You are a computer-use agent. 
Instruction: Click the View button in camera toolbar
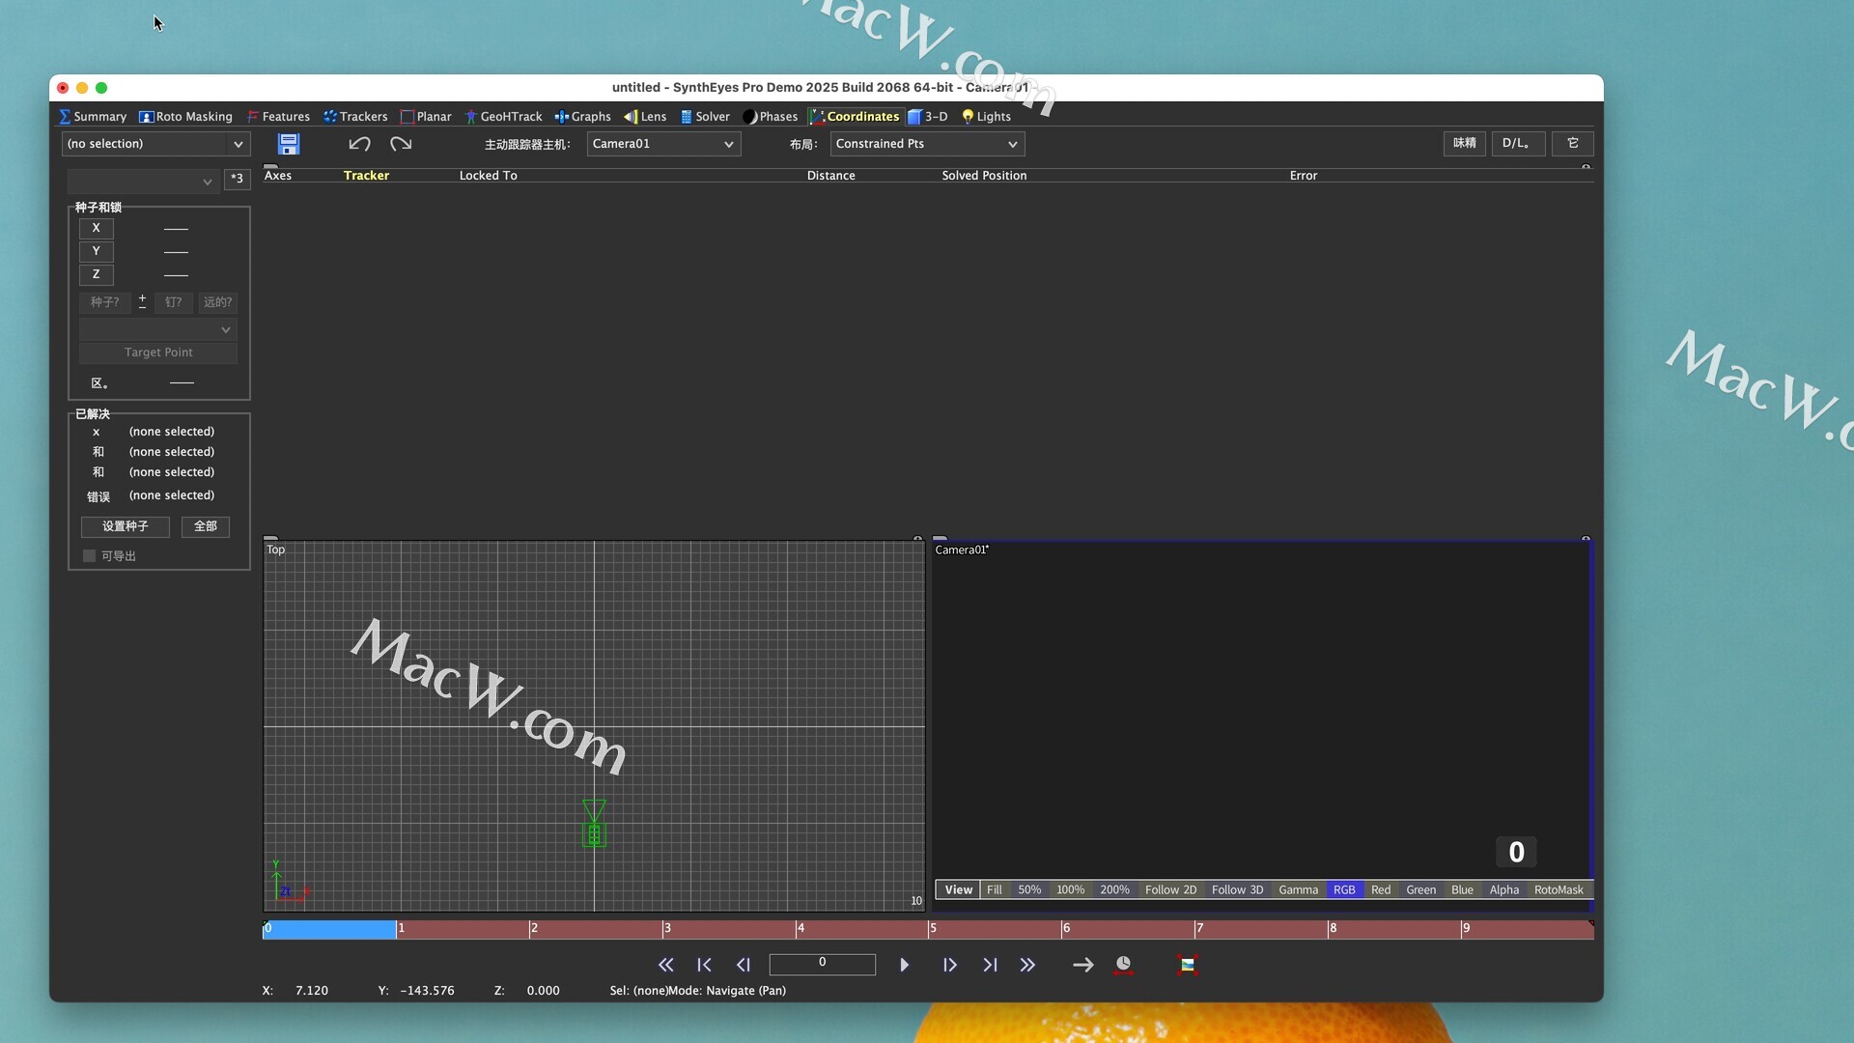958,890
